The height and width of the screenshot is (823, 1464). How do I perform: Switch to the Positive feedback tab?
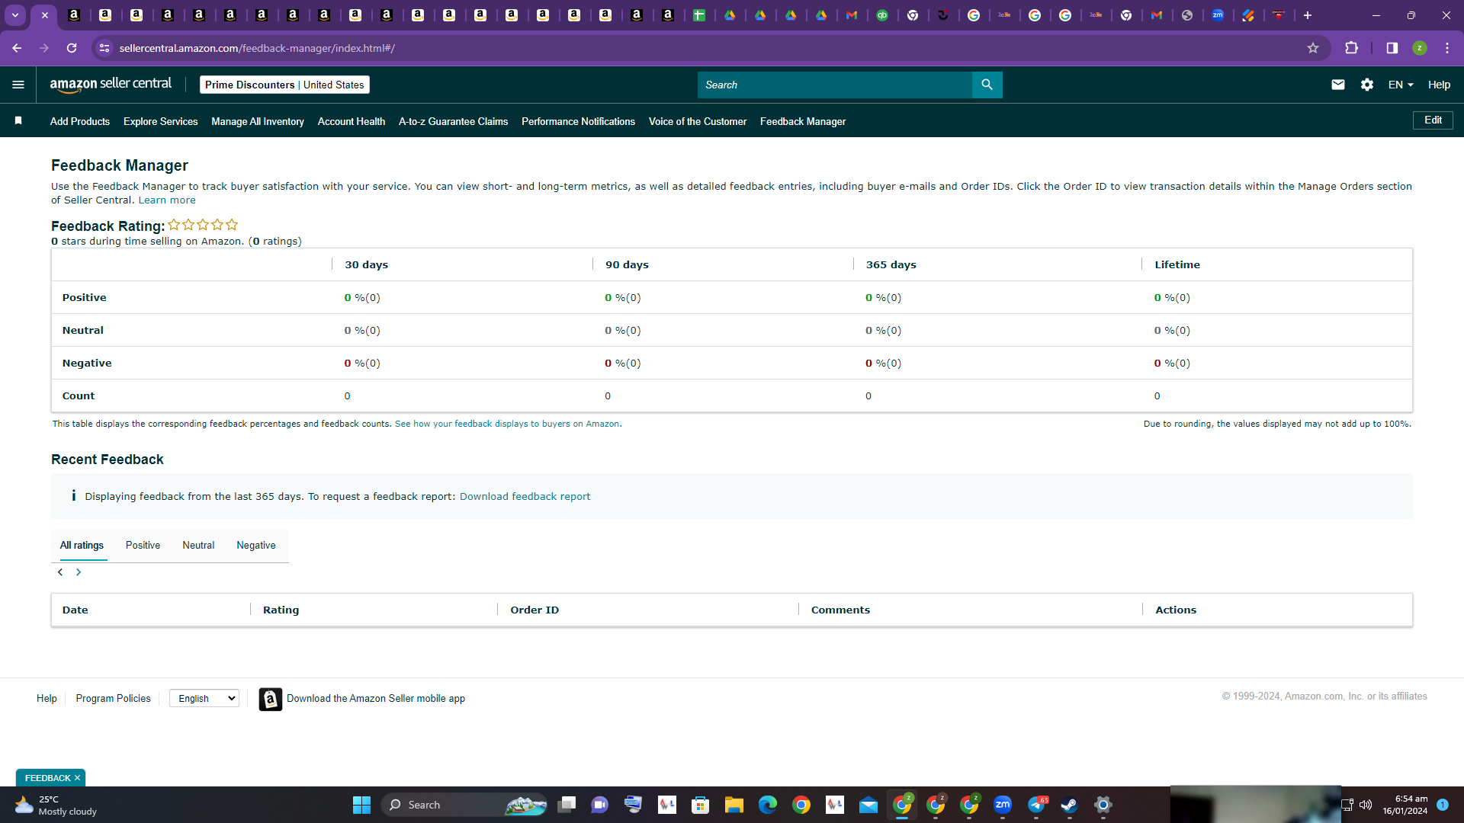point(143,546)
